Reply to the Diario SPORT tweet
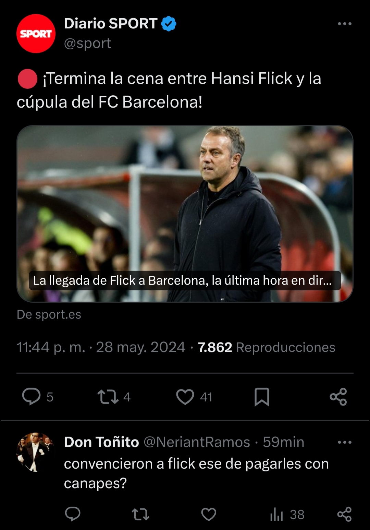The width and height of the screenshot is (370, 530). 32,397
